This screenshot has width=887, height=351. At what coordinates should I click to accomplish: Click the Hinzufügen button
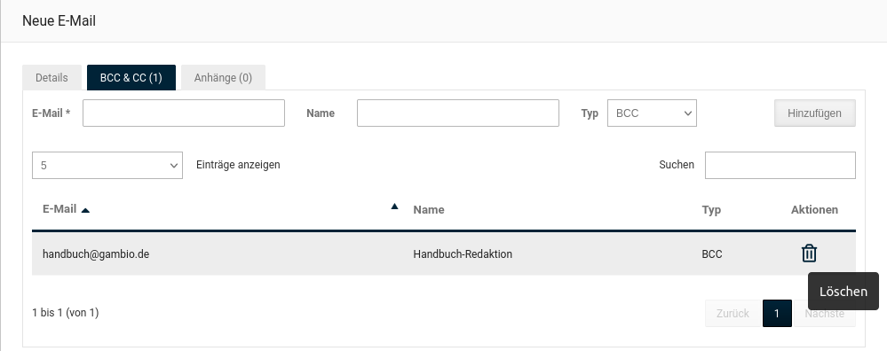click(814, 113)
